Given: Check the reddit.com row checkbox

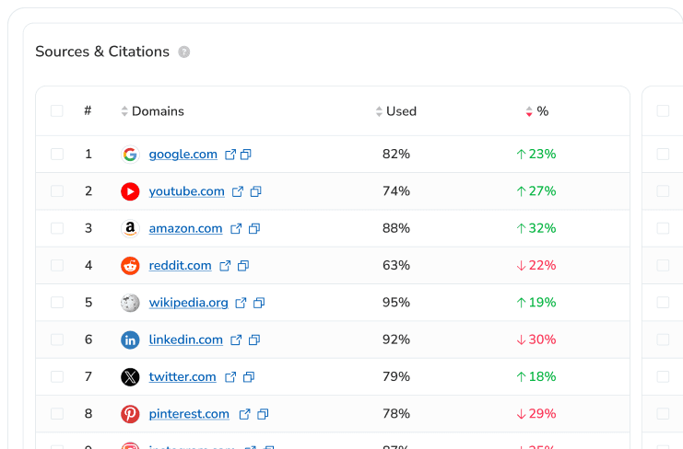Looking at the screenshot, I should [x=57, y=265].
